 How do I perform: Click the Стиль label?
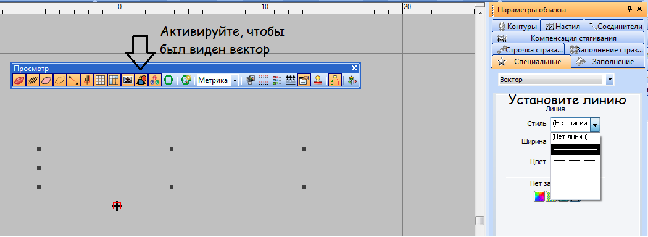coord(536,123)
